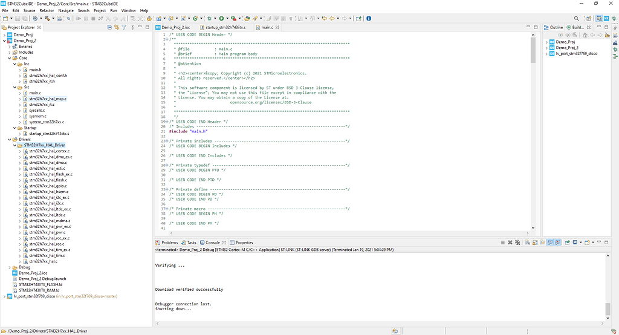Click the search magnifier icon at top right
619x335 pixels.
pyautogui.click(x=575, y=18)
